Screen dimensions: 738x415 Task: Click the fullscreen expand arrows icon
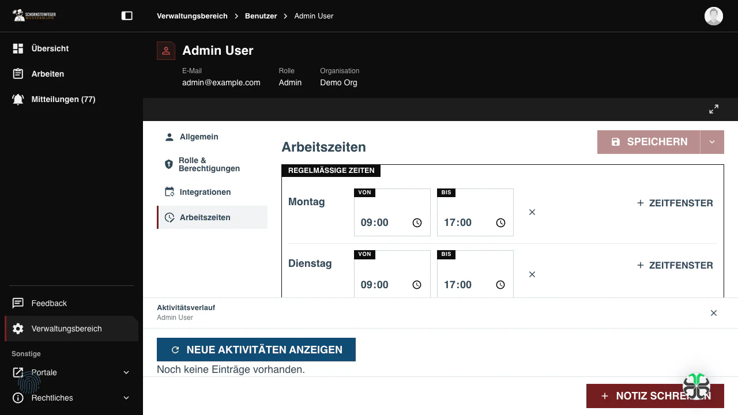pos(714,109)
